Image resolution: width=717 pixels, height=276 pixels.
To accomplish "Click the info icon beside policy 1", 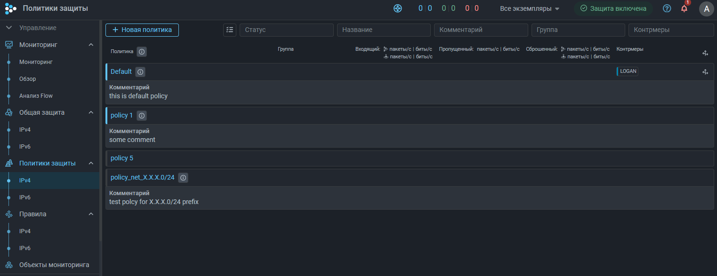I will point(141,116).
